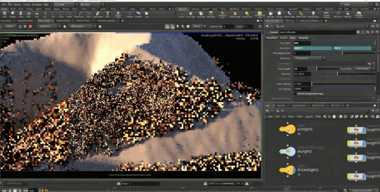Viewport: 380px width, 192px height.
Task: Pause the render in Render View
Action: [x=25, y=26]
